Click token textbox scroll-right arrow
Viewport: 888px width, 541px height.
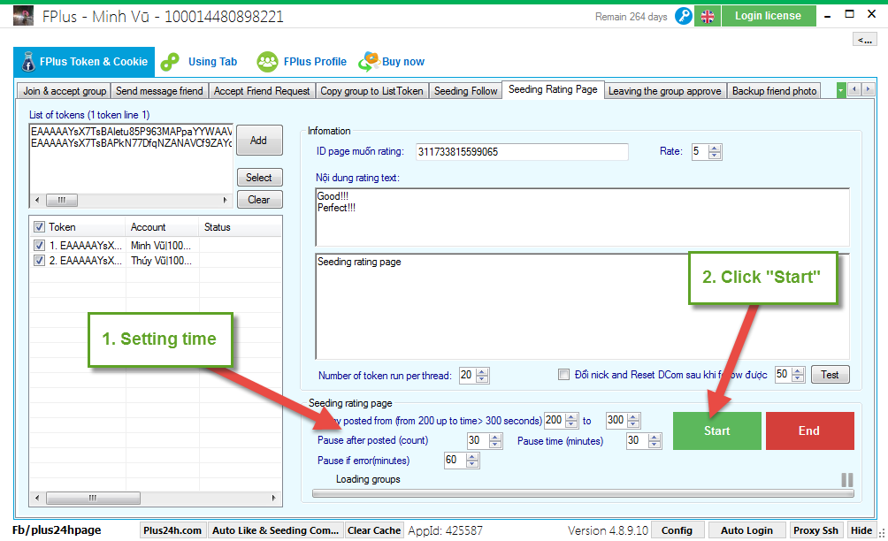tap(226, 201)
